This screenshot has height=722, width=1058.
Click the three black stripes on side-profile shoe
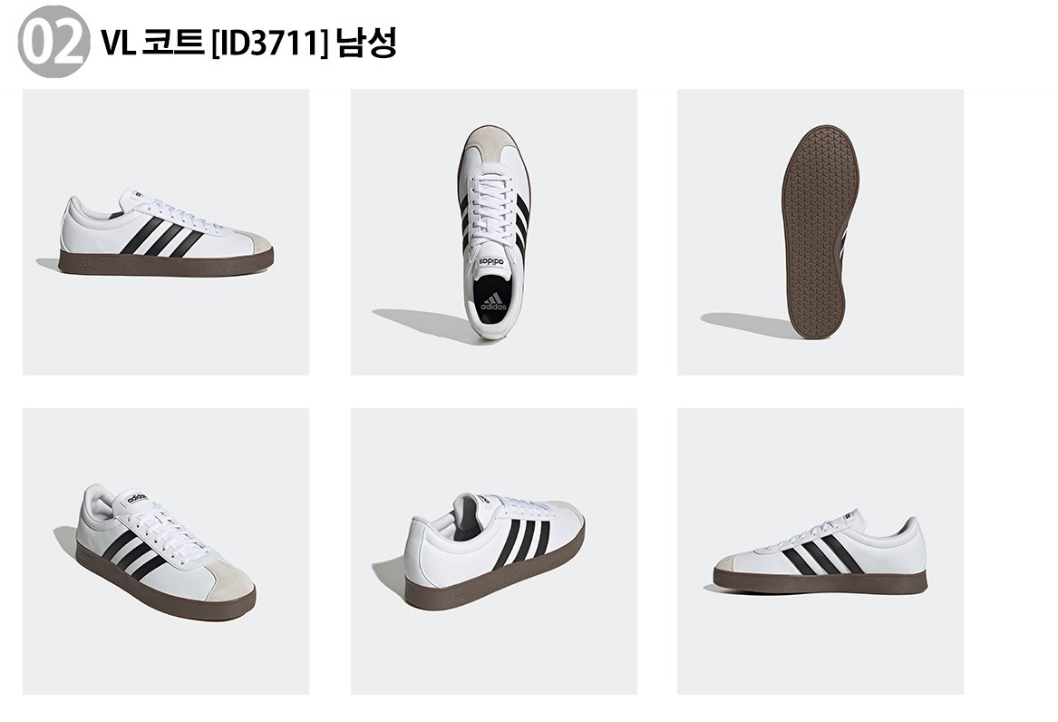[162, 237]
